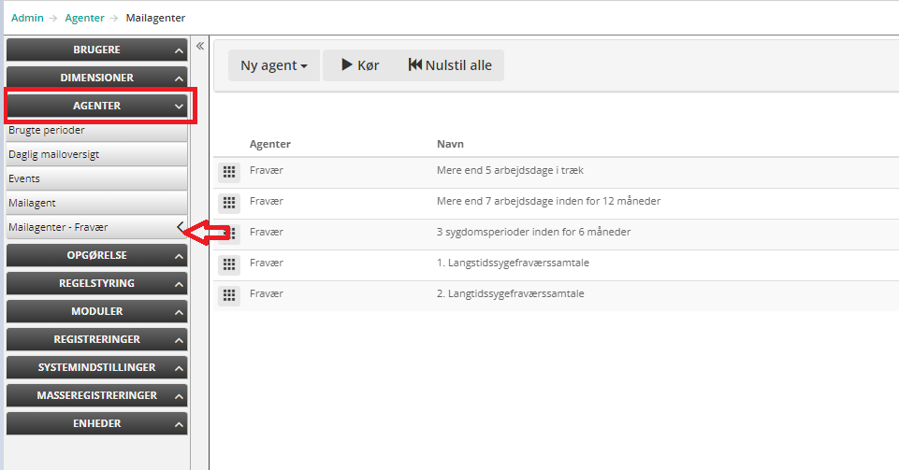Select Mailagenter - Fravær in sidebar

58,227
